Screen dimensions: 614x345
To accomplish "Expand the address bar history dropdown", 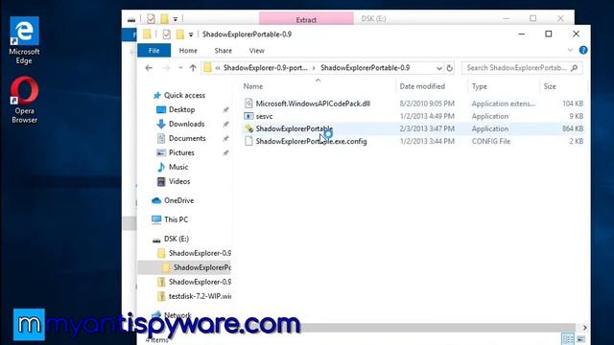I will [439, 68].
